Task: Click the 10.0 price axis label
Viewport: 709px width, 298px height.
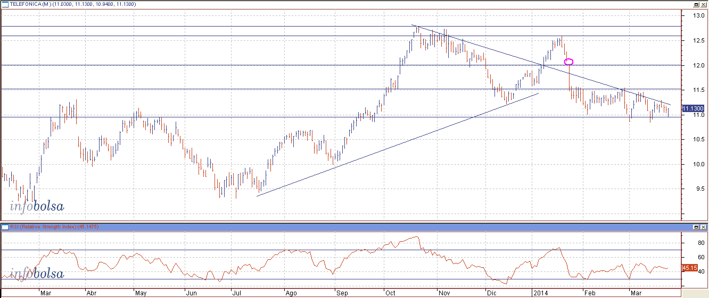Action: tap(698, 164)
